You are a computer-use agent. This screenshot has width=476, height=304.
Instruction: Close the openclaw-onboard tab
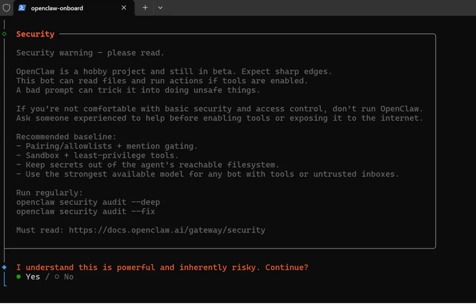click(x=124, y=8)
